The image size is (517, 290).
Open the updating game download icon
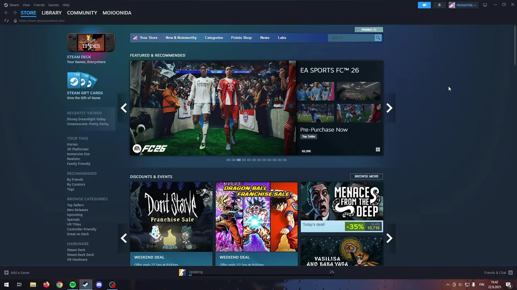pyautogui.click(x=182, y=273)
